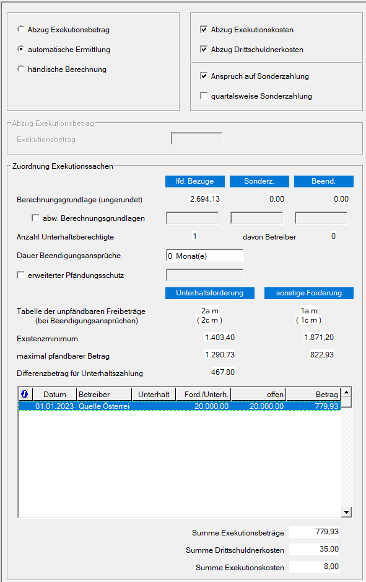This screenshot has height=582, width=366.
Task: Click the Betrag column header
Action: tap(313, 394)
